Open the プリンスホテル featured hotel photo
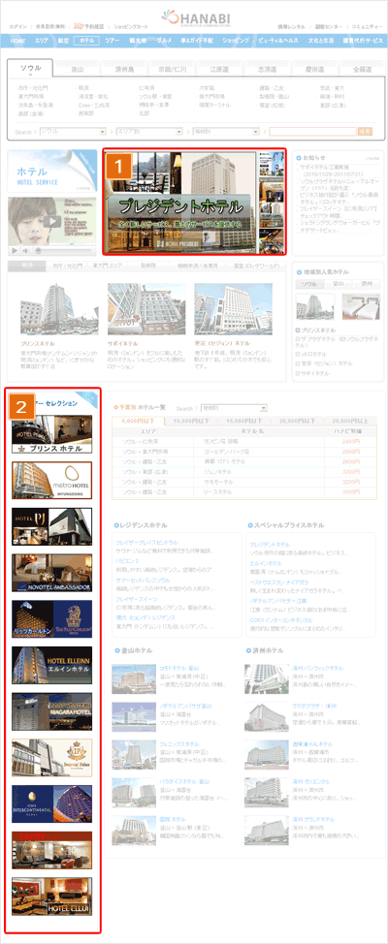 (x=58, y=309)
